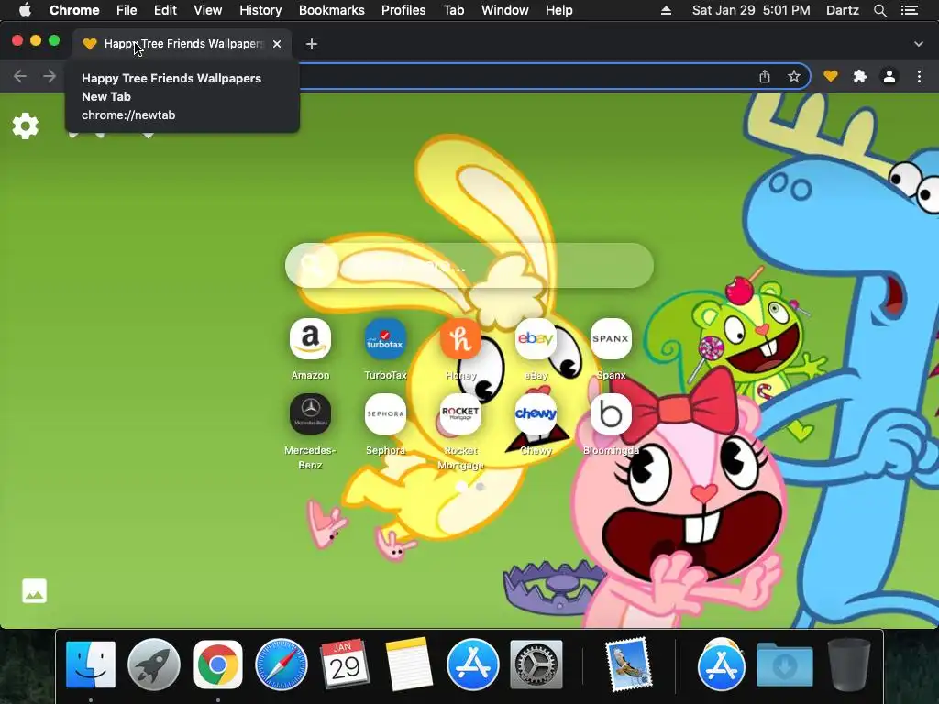Open the Bookmarks menu
Viewport: 939px width, 704px height.
332,10
